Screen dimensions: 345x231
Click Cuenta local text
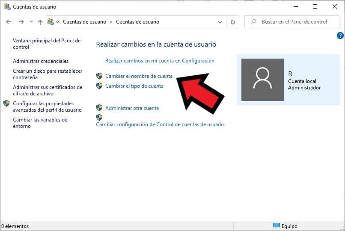pyautogui.click(x=302, y=81)
